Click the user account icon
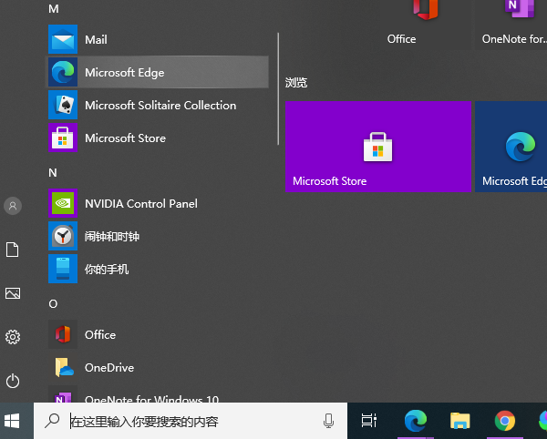Viewport: 547px width, 439px height. tap(13, 206)
